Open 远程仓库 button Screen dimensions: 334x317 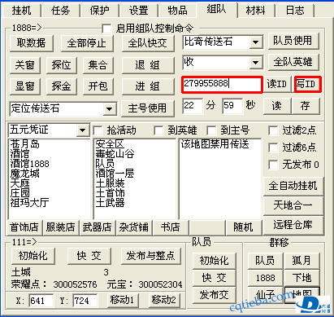point(293,225)
